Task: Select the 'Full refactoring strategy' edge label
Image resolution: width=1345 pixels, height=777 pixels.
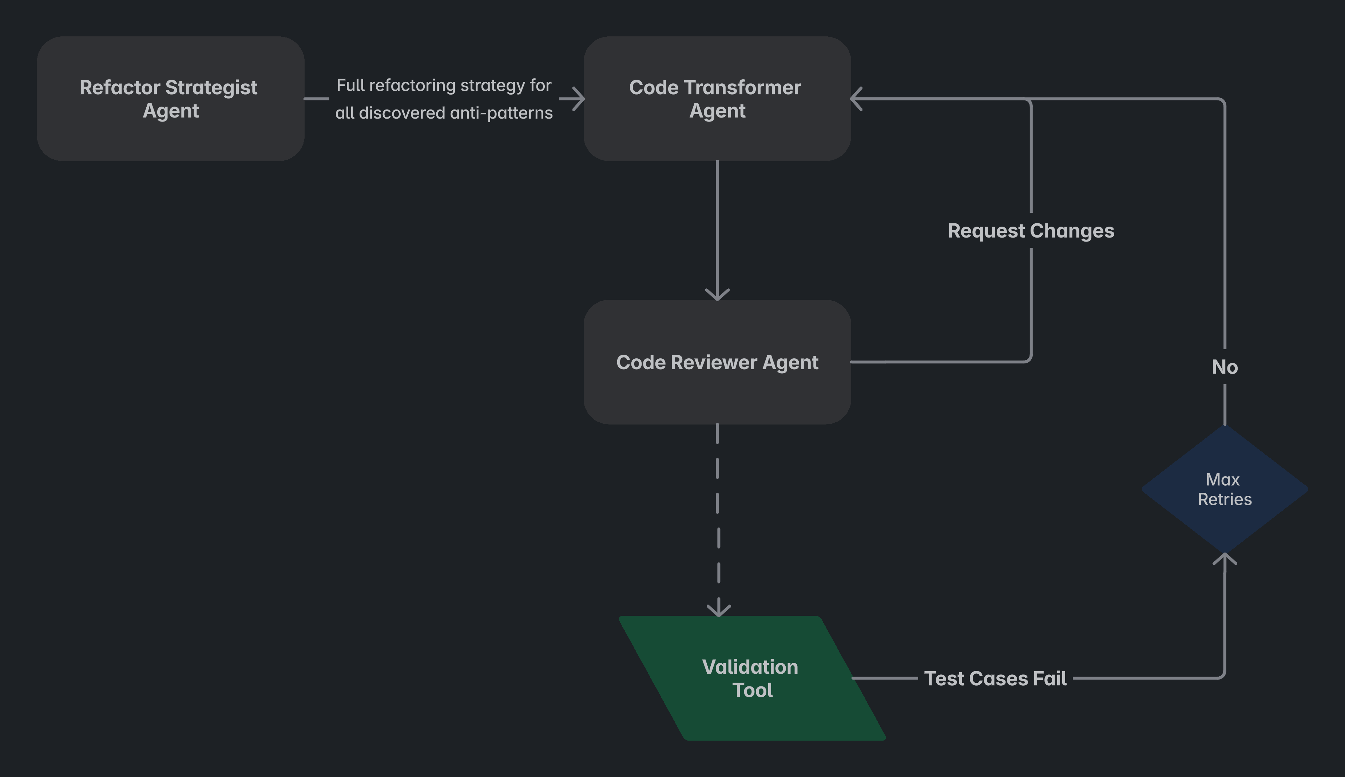Action: [x=444, y=99]
